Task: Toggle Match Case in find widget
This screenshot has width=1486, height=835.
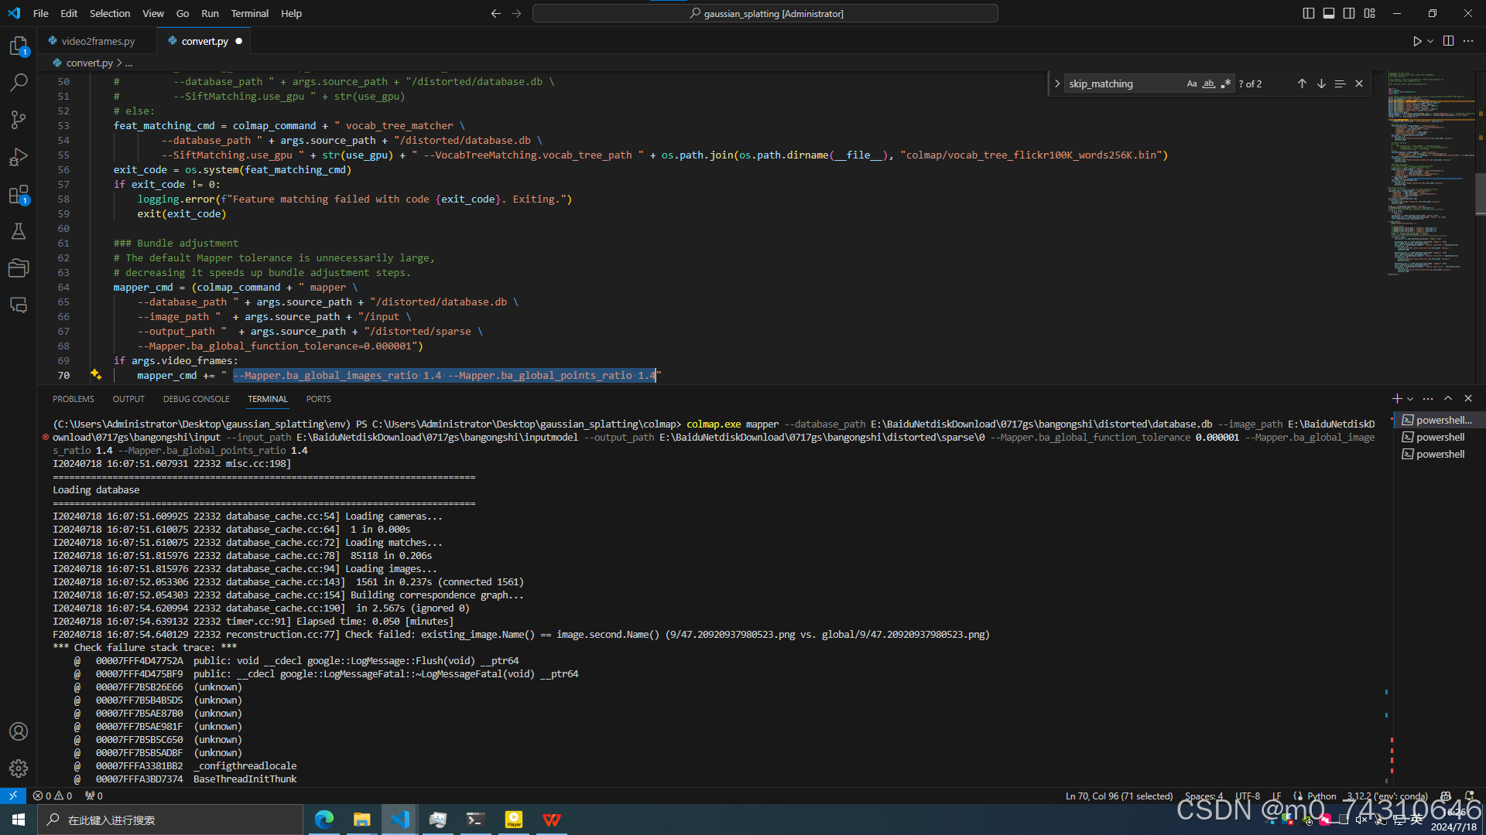Action: point(1191,83)
